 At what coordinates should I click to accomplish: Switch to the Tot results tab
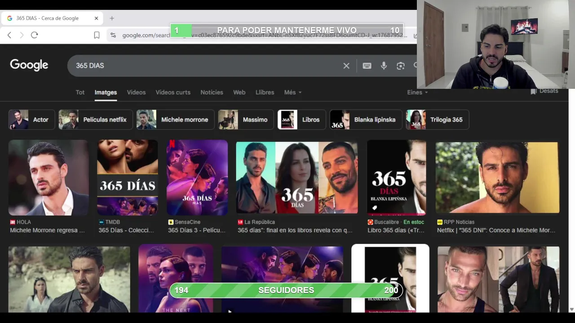tap(80, 92)
